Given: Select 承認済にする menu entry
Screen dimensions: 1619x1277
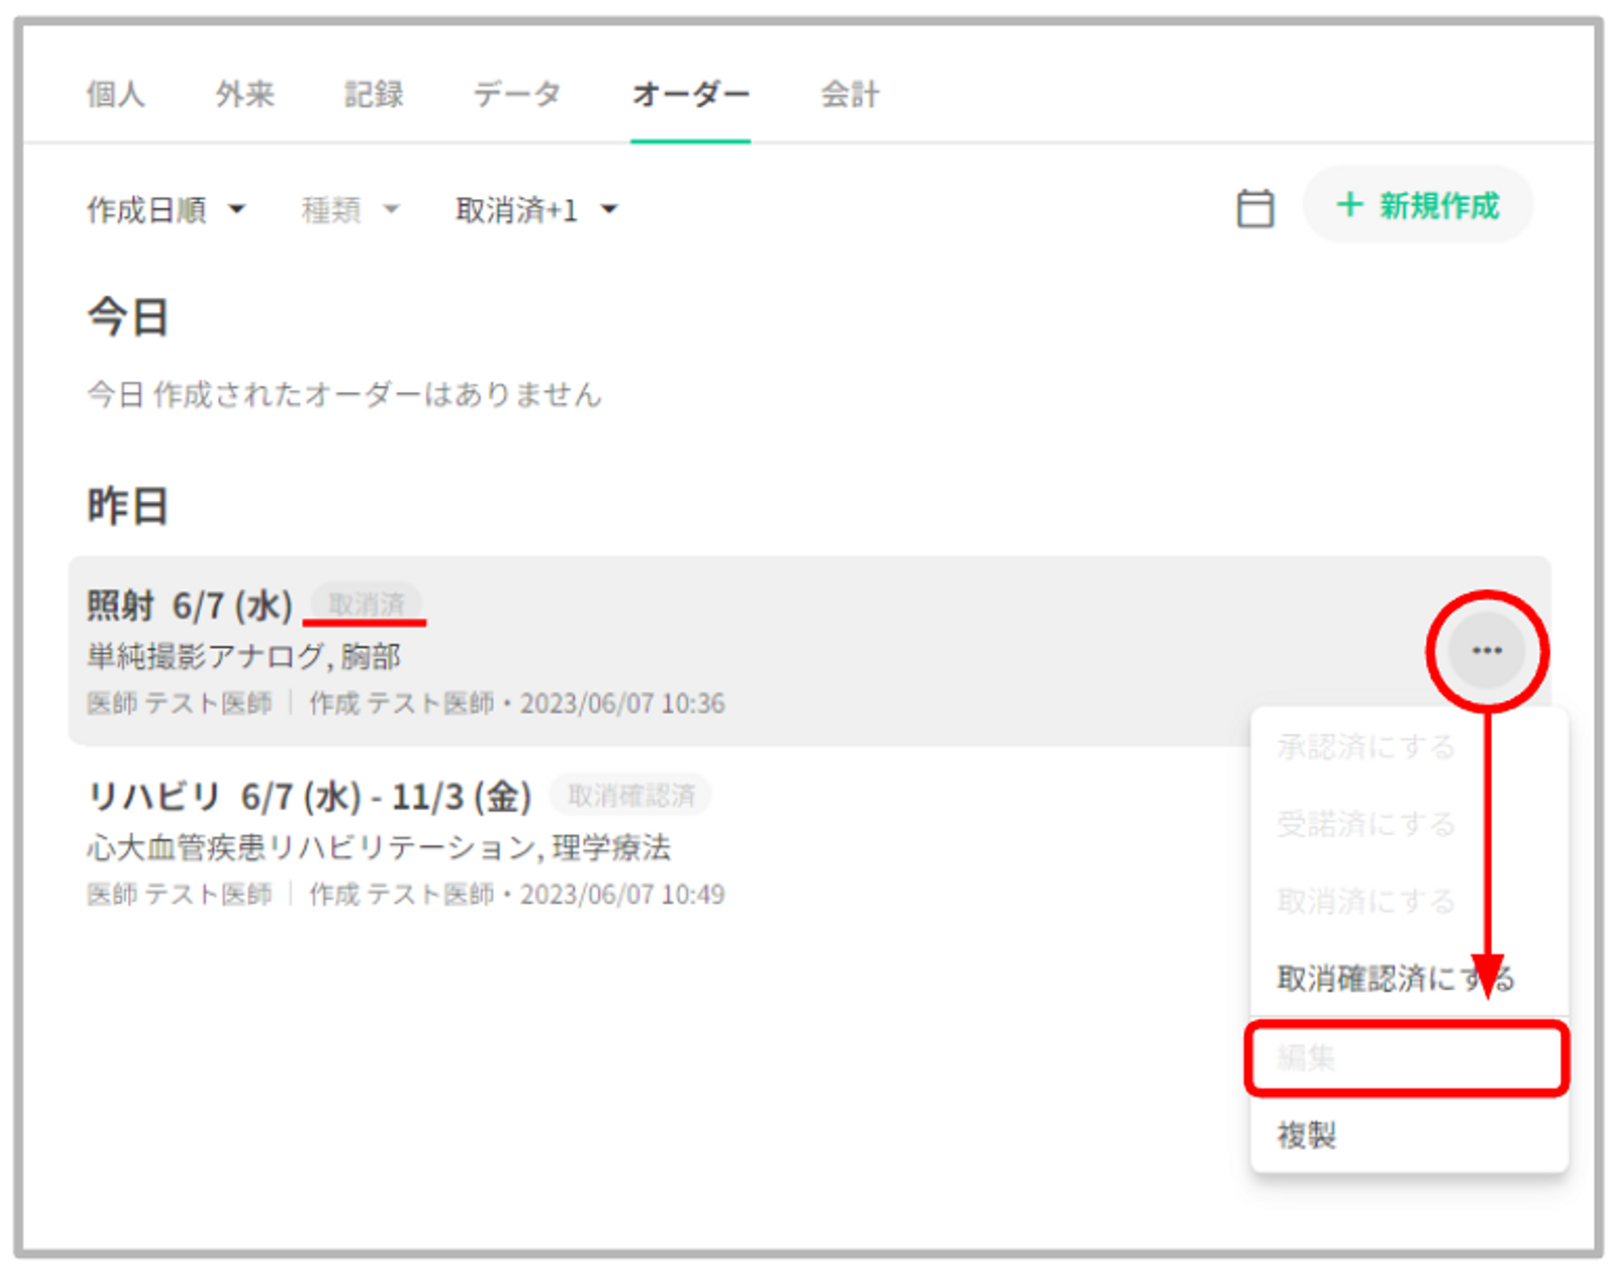Looking at the screenshot, I should pos(1366,746).
